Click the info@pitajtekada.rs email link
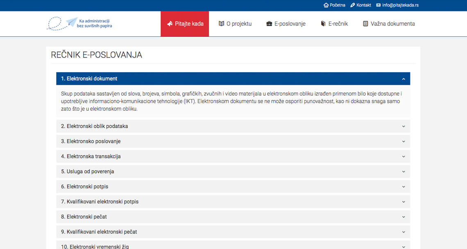The width and height of the screenshot is (467, 249). coord(400,5)
